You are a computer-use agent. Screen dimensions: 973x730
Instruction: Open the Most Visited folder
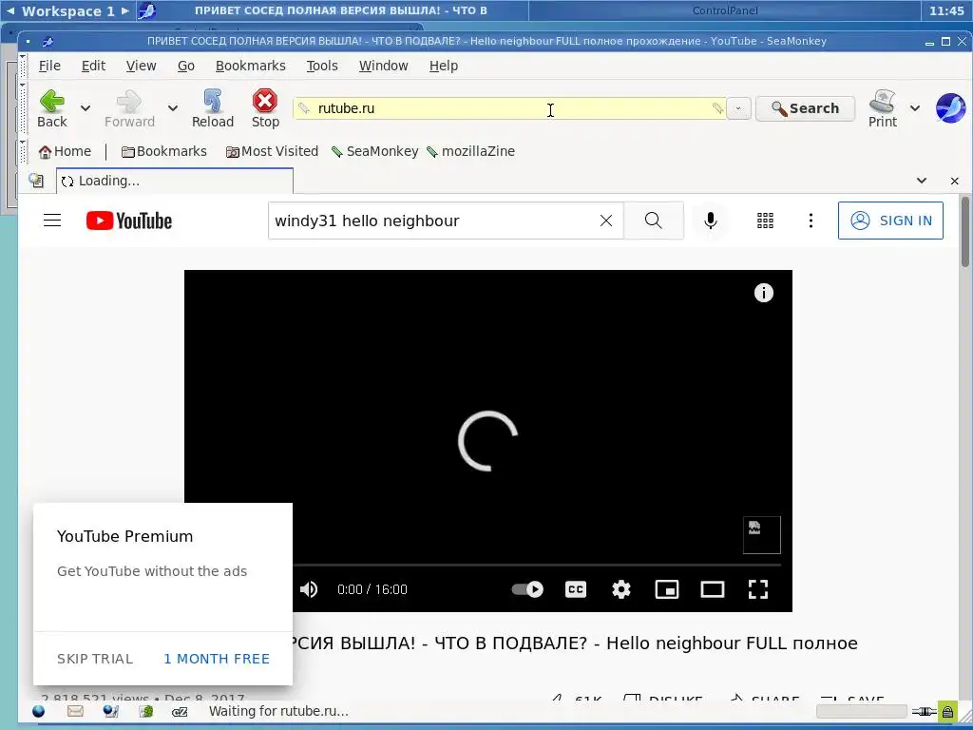pyautogui.click(x=272, y=151)
